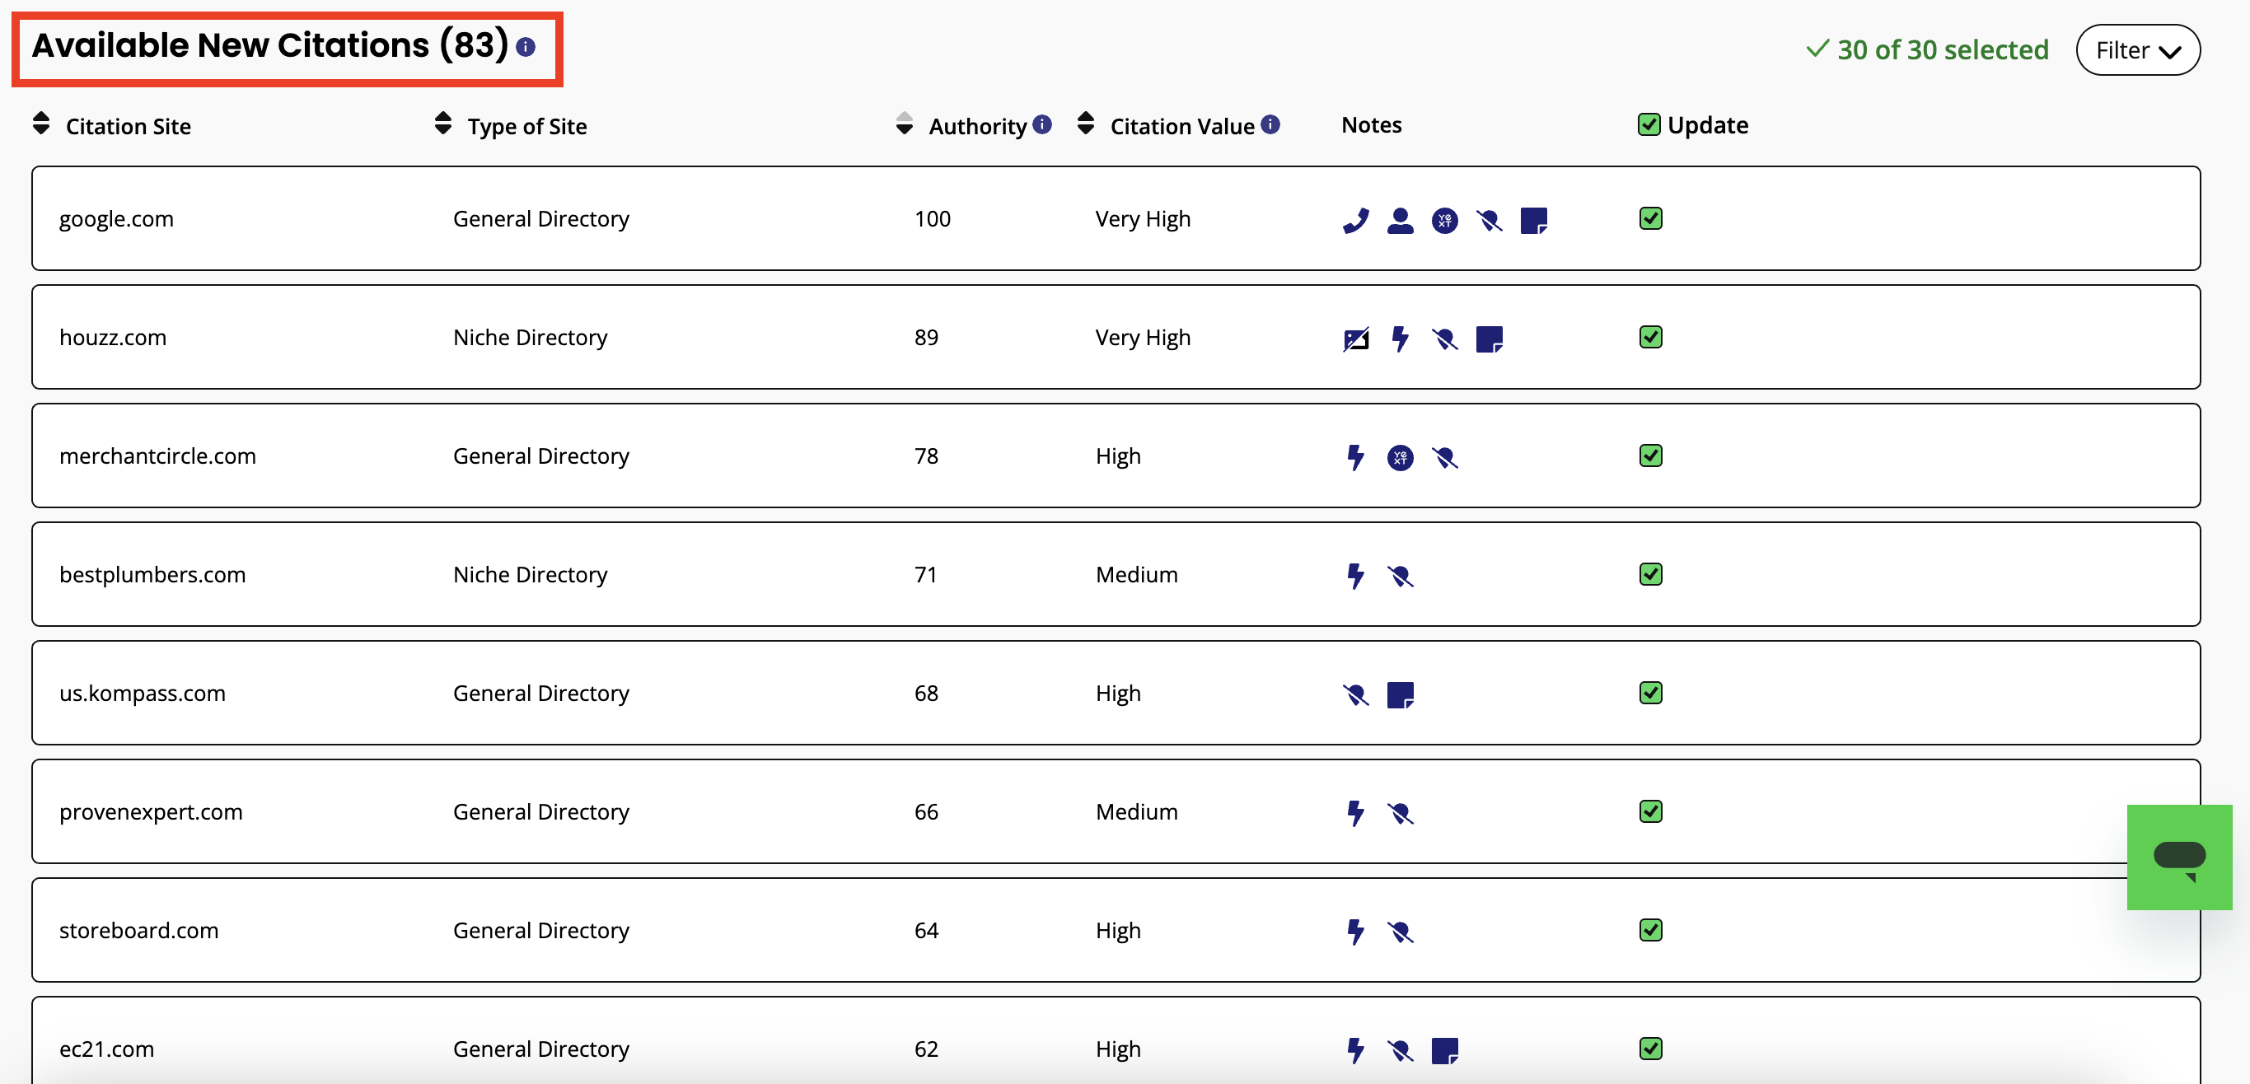Open the Filter dropdown
Viewport: 2250px width, 1084px height.
pyautogui.click(x=2137, y=51)
